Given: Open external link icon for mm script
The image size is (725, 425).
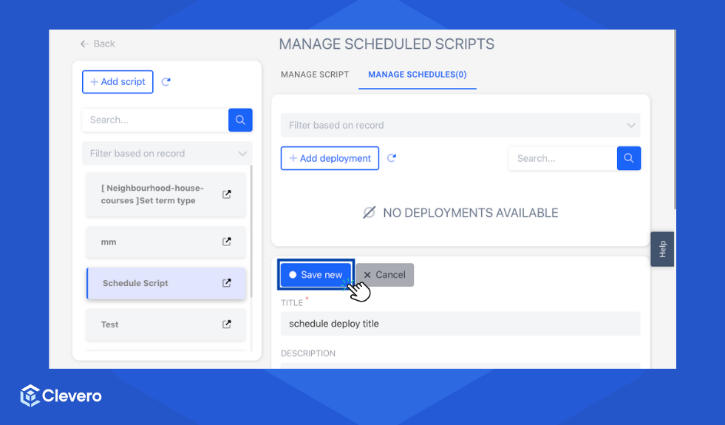Looking at the screenshot, I should [227, 242].
